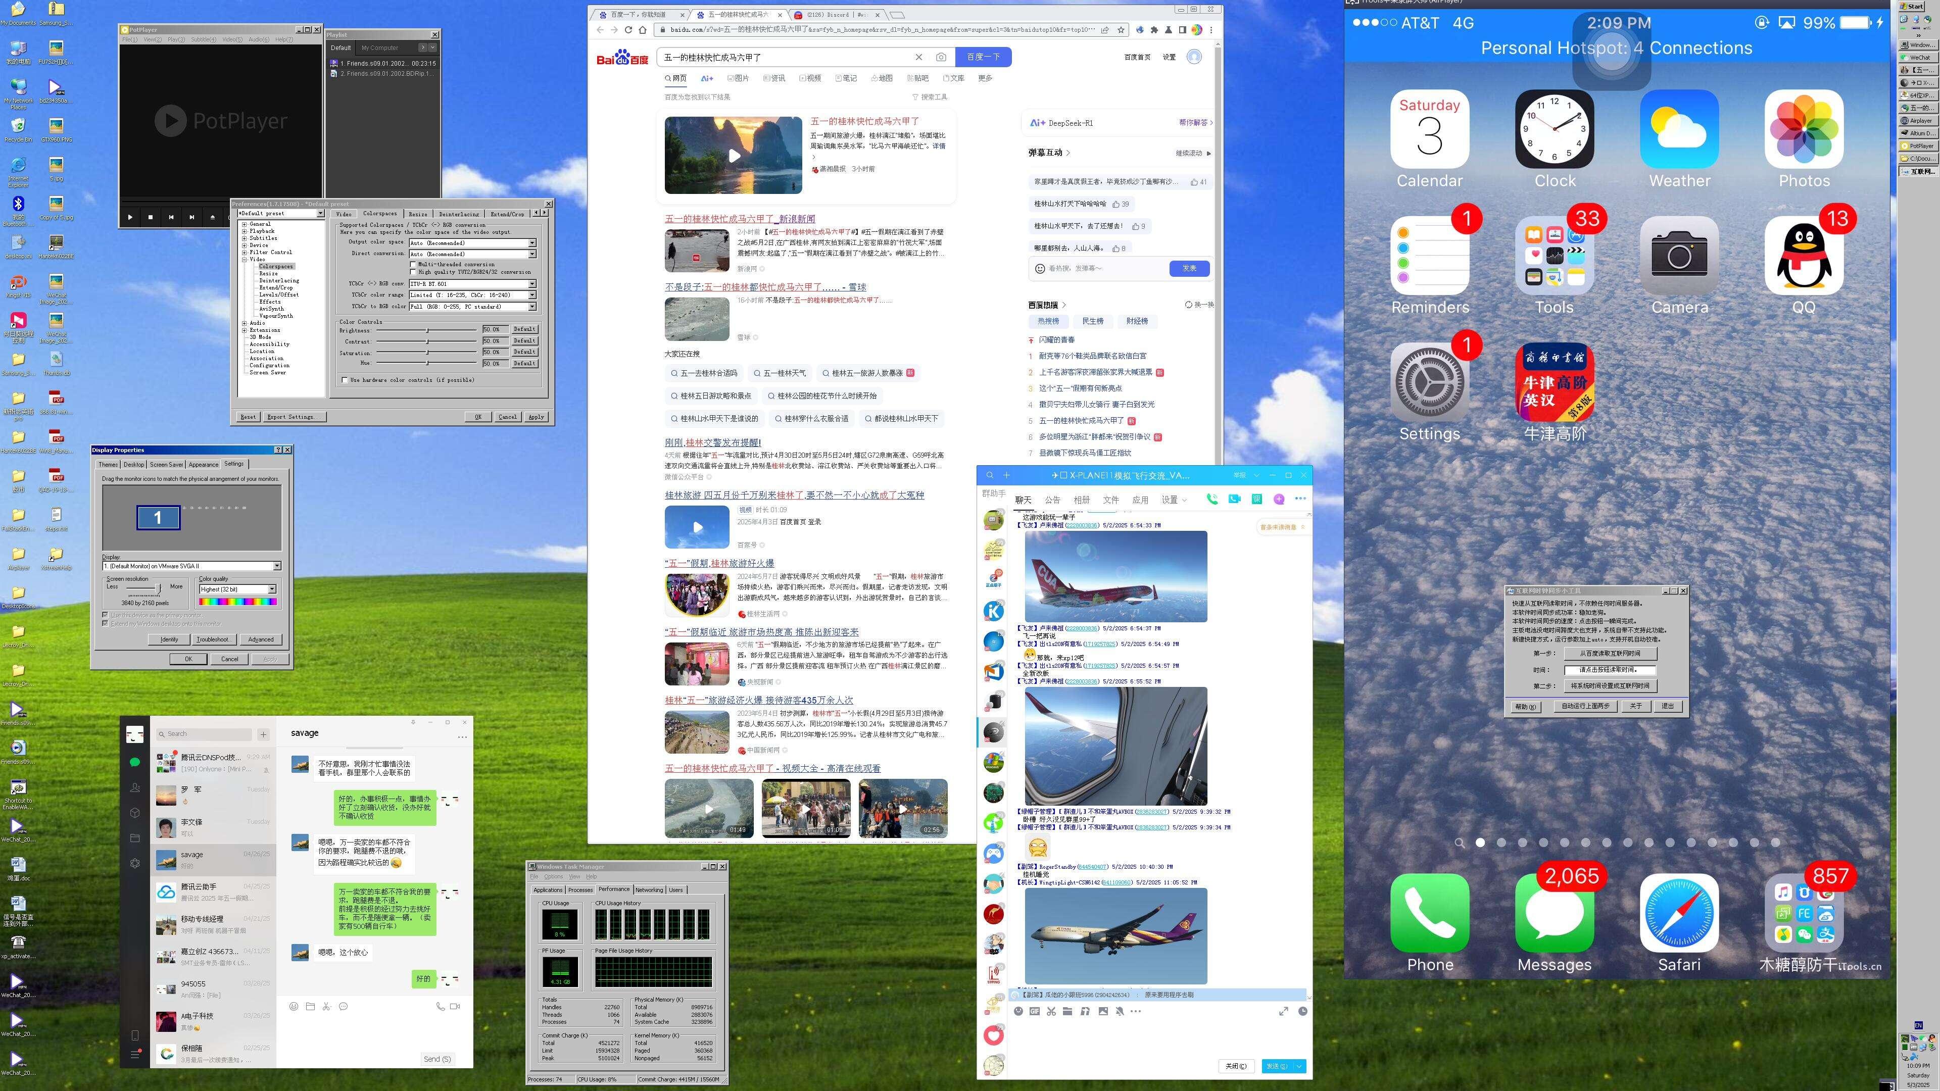Click the screenshot scissors icon in QQ chat toolbar
This screenshot has width=1940, height=1091.
pyautogui.click(x=1051, y=1011)
